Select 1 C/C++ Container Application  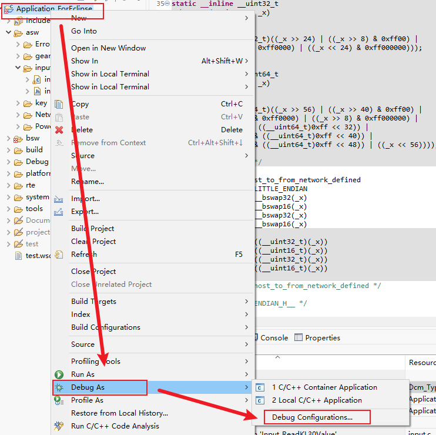tap(331, 387)
